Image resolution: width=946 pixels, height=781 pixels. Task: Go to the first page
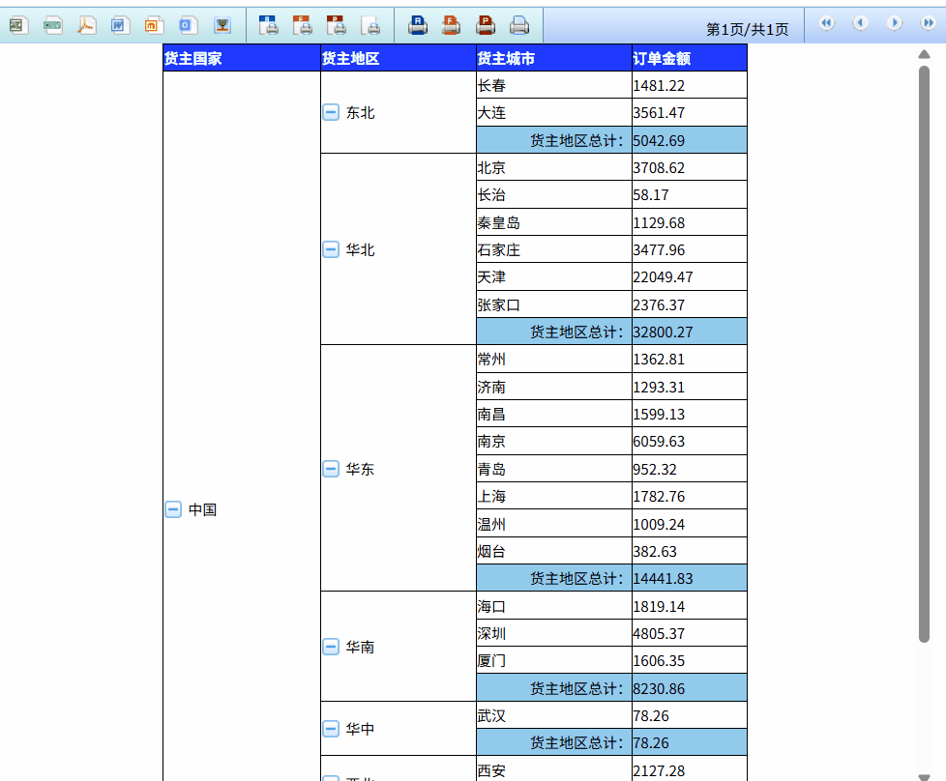827,23
